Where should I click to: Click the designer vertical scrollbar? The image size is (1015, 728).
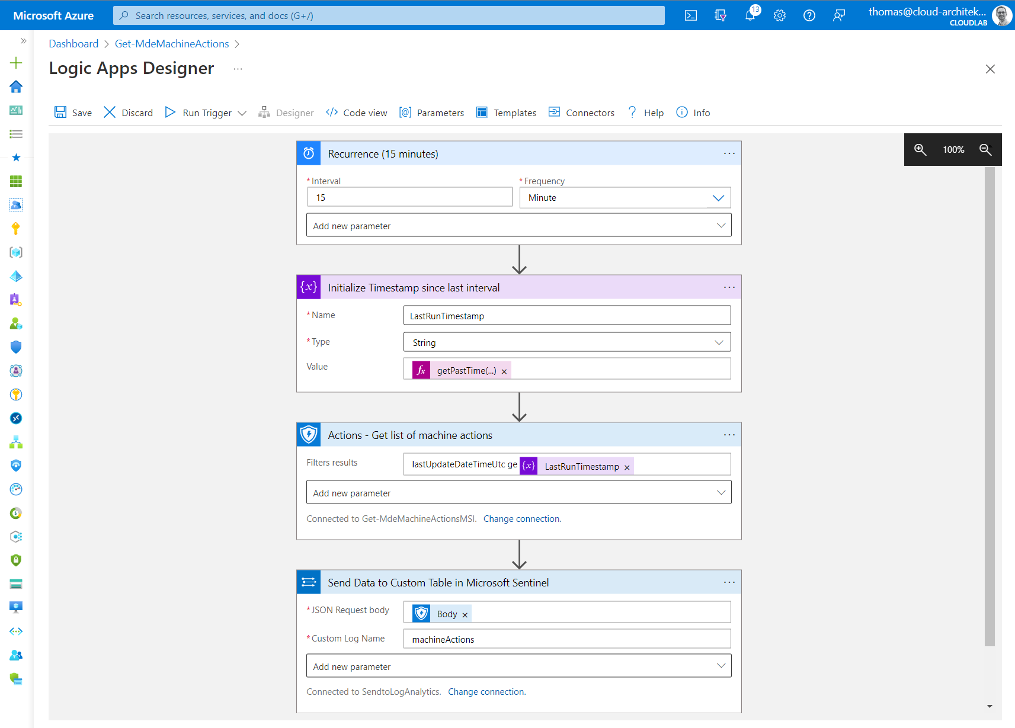tap(990, 406)
